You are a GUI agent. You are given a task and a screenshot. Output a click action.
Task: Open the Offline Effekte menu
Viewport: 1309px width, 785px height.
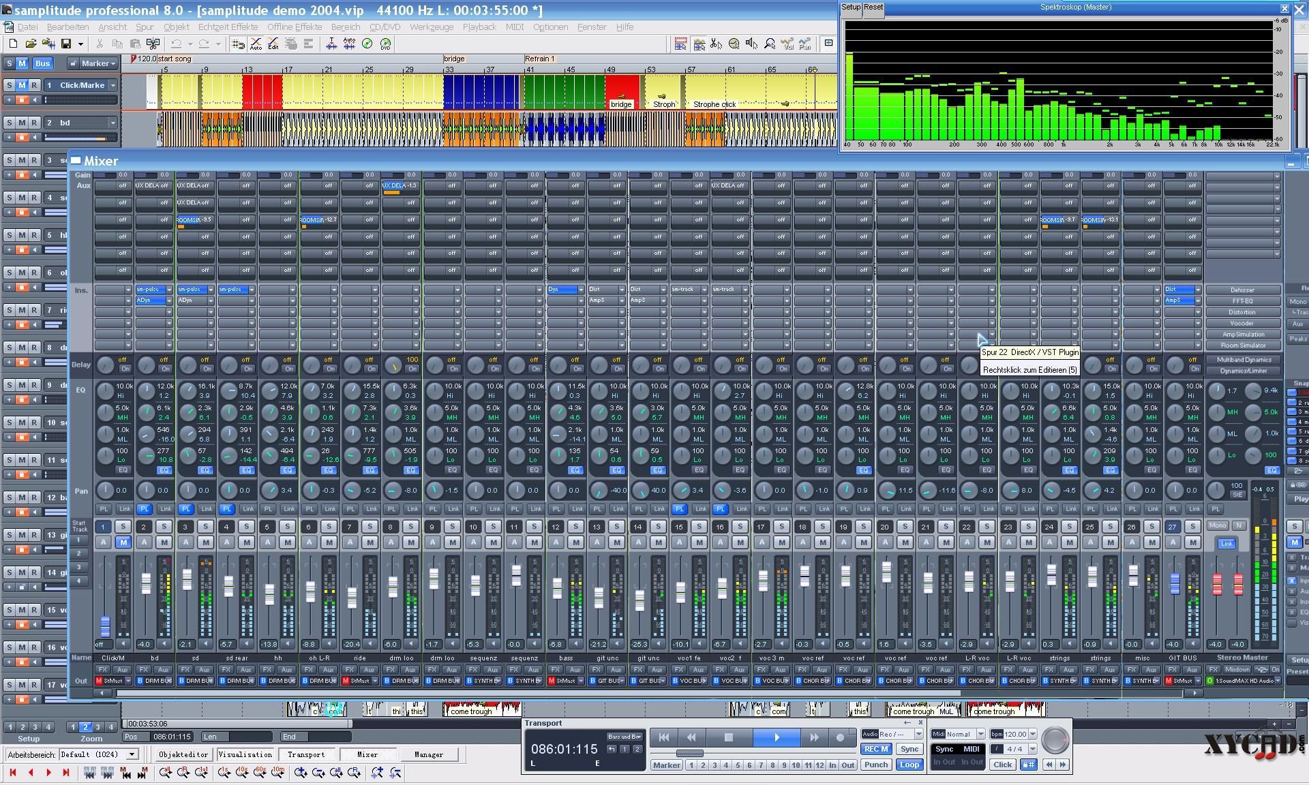tap(295, 27)
